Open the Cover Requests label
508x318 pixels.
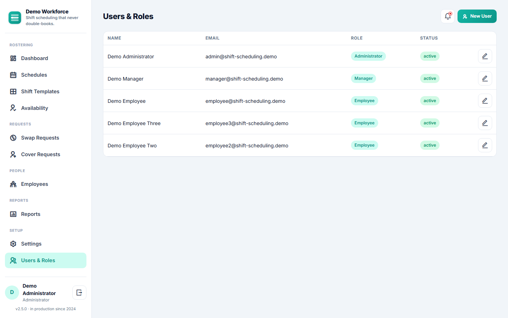pos(41,154)
